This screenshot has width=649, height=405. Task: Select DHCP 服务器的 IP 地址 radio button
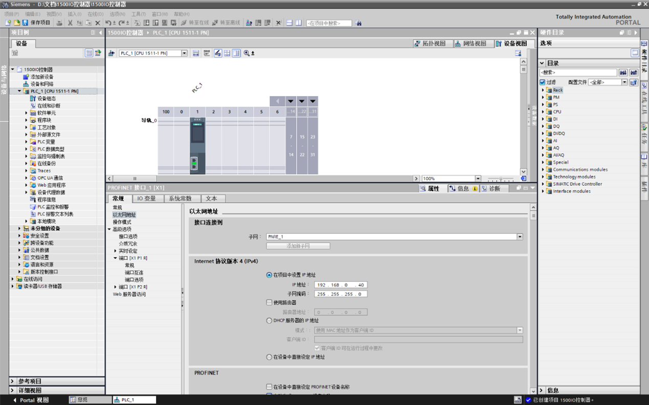click(x=269, y=321)
